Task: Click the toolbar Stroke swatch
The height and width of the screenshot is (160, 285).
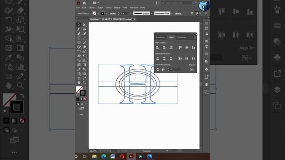Action: click(x=83, y=93)
